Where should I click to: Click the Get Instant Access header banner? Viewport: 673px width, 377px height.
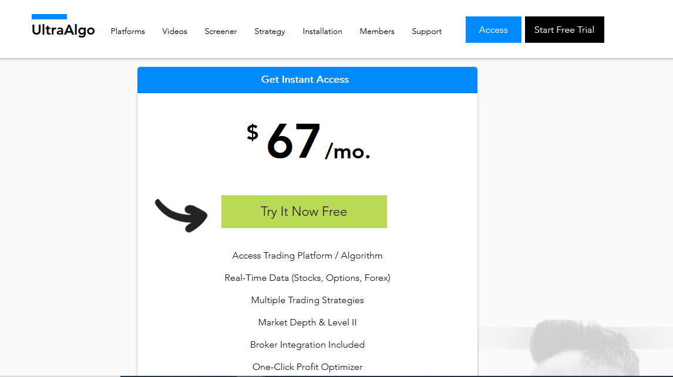307,80
